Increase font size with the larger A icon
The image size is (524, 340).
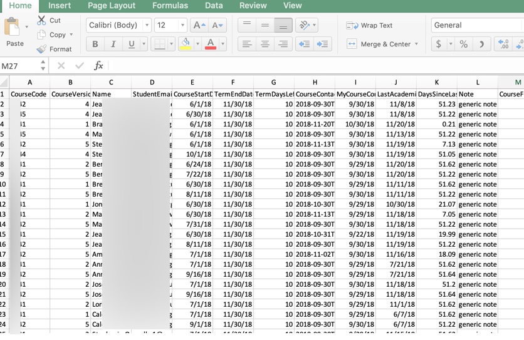pos(199,25)
